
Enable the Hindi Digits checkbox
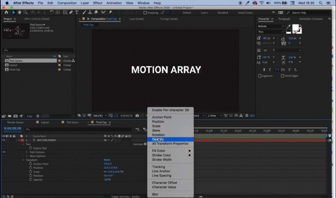(282, 76)
